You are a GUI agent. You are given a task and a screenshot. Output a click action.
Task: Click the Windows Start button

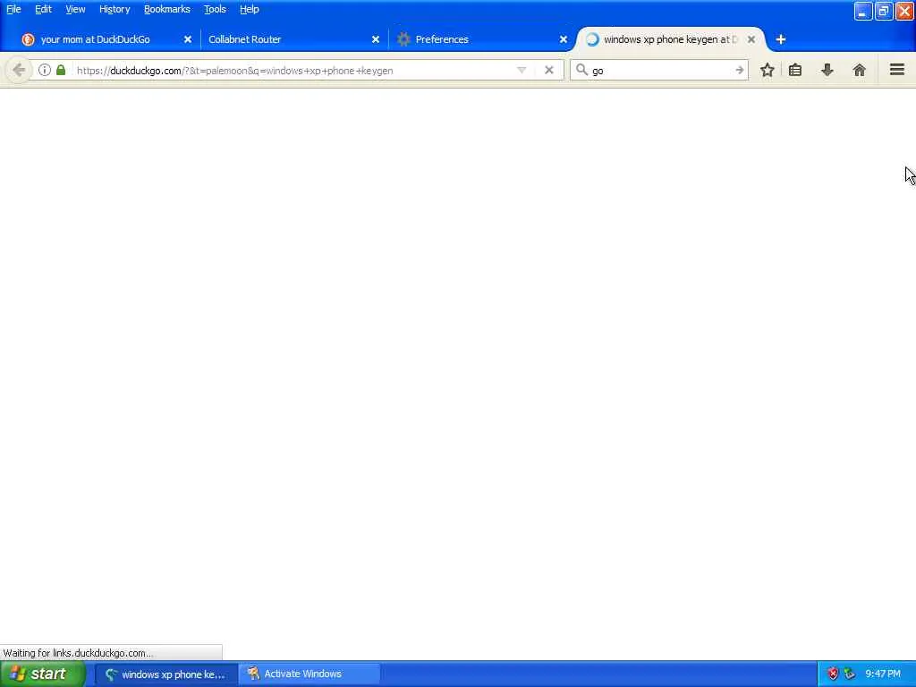(x=43, y=674)
